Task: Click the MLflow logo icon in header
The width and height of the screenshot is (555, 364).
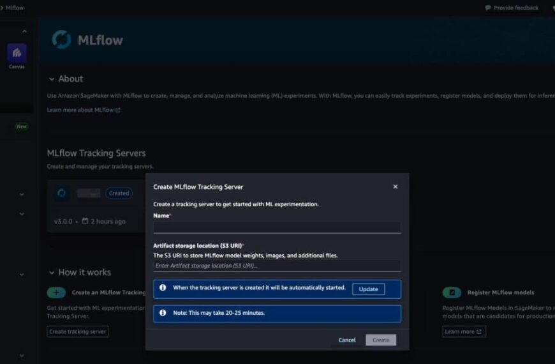Action: click(62, 40)
